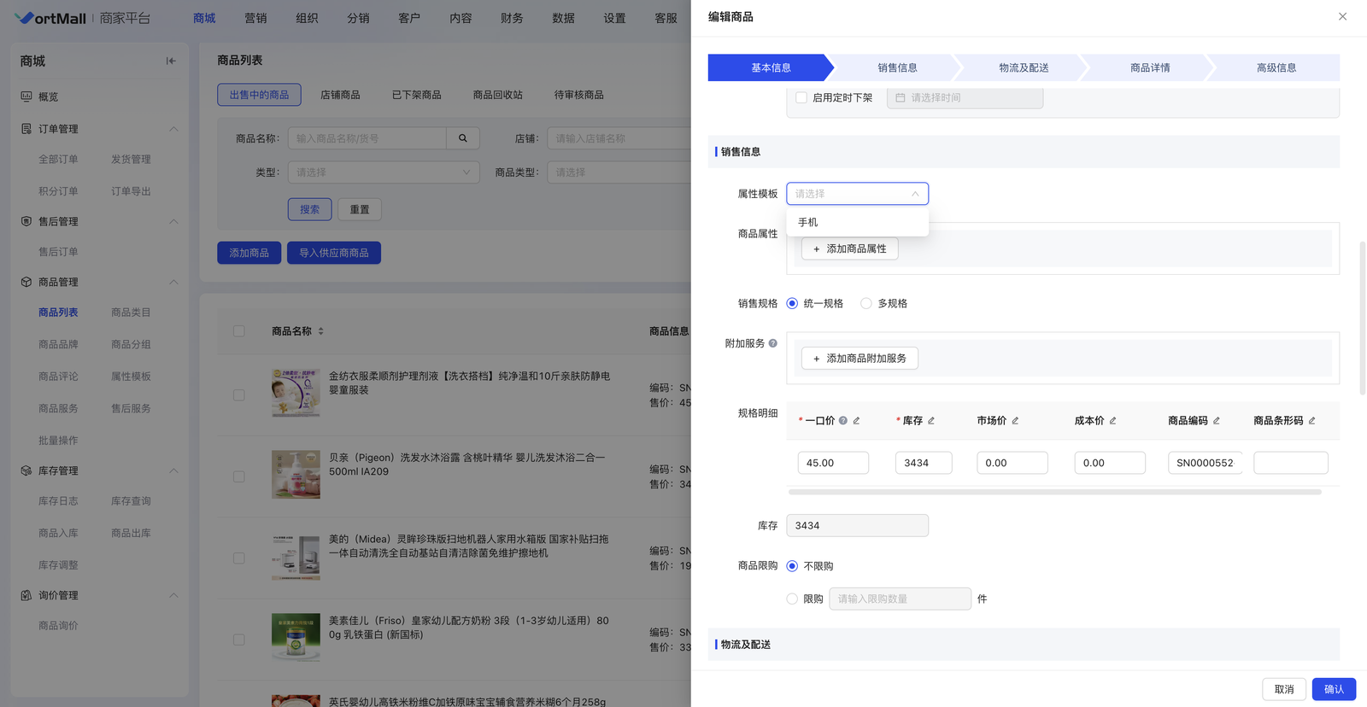
Task: Switch to the 销售信息 step tab
Action: (897, 67)
